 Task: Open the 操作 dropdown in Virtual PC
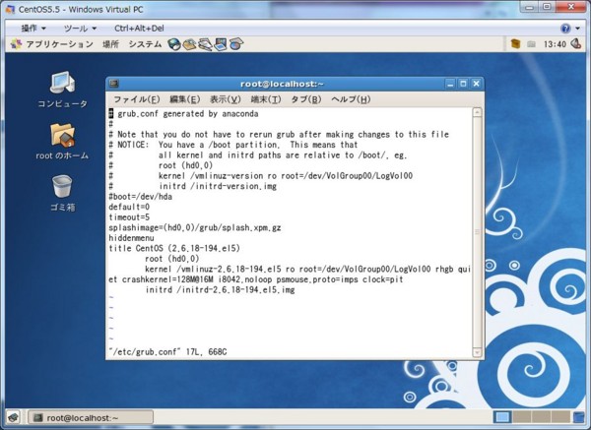pos(33,29)
